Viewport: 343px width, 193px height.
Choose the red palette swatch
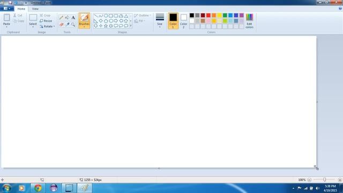click(208, 15)
